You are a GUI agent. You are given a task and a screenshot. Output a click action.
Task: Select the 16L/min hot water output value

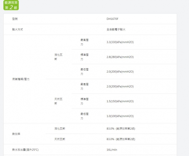tap(112, 150)
